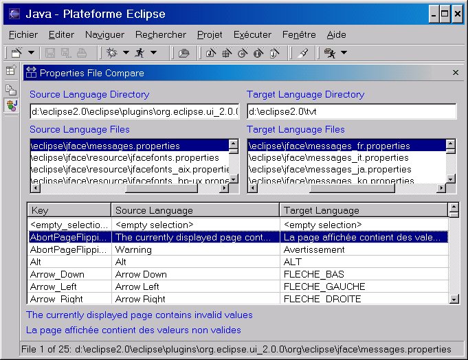Click the New Scrapbook Page icon

pyautogui.click(x=275, y=53)
